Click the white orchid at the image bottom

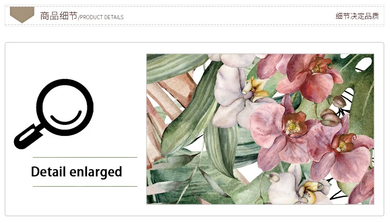tap(296, 187)
